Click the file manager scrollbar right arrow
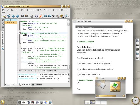The width and height of the screenshot is (140, 105). coord(124,96)
